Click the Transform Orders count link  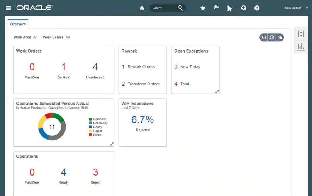(124, 84)
